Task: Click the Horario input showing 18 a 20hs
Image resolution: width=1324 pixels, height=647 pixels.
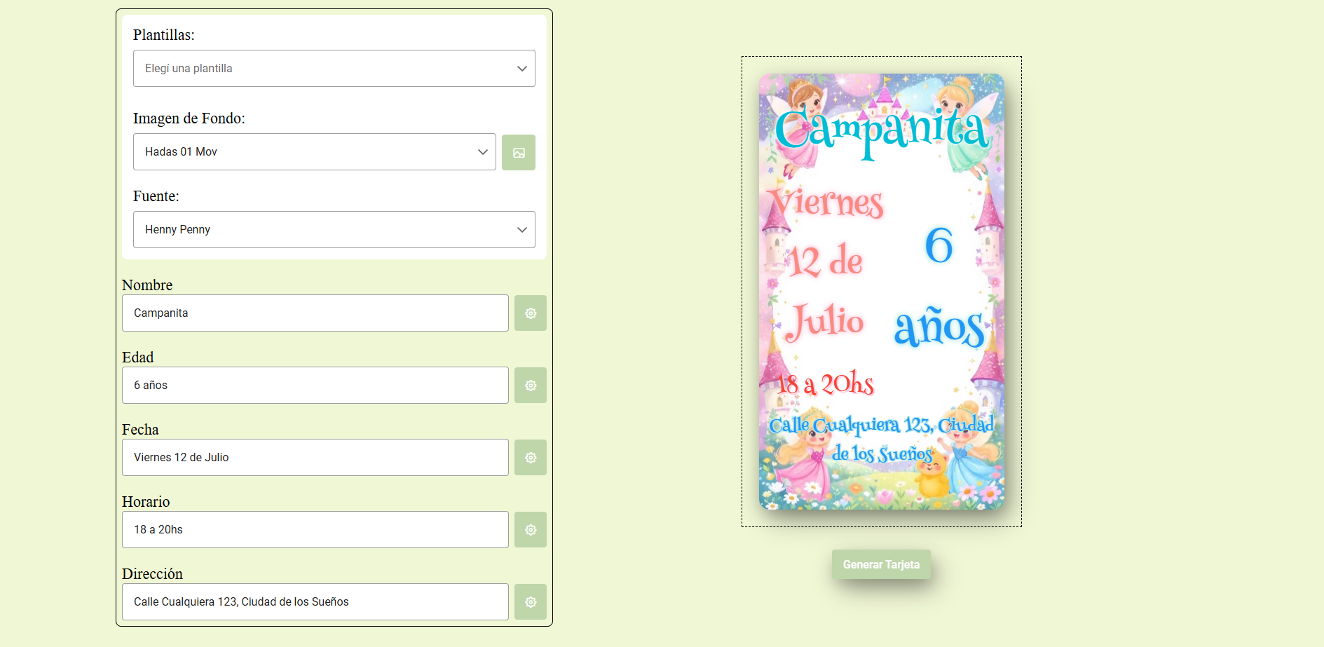Action: (315, 530)
